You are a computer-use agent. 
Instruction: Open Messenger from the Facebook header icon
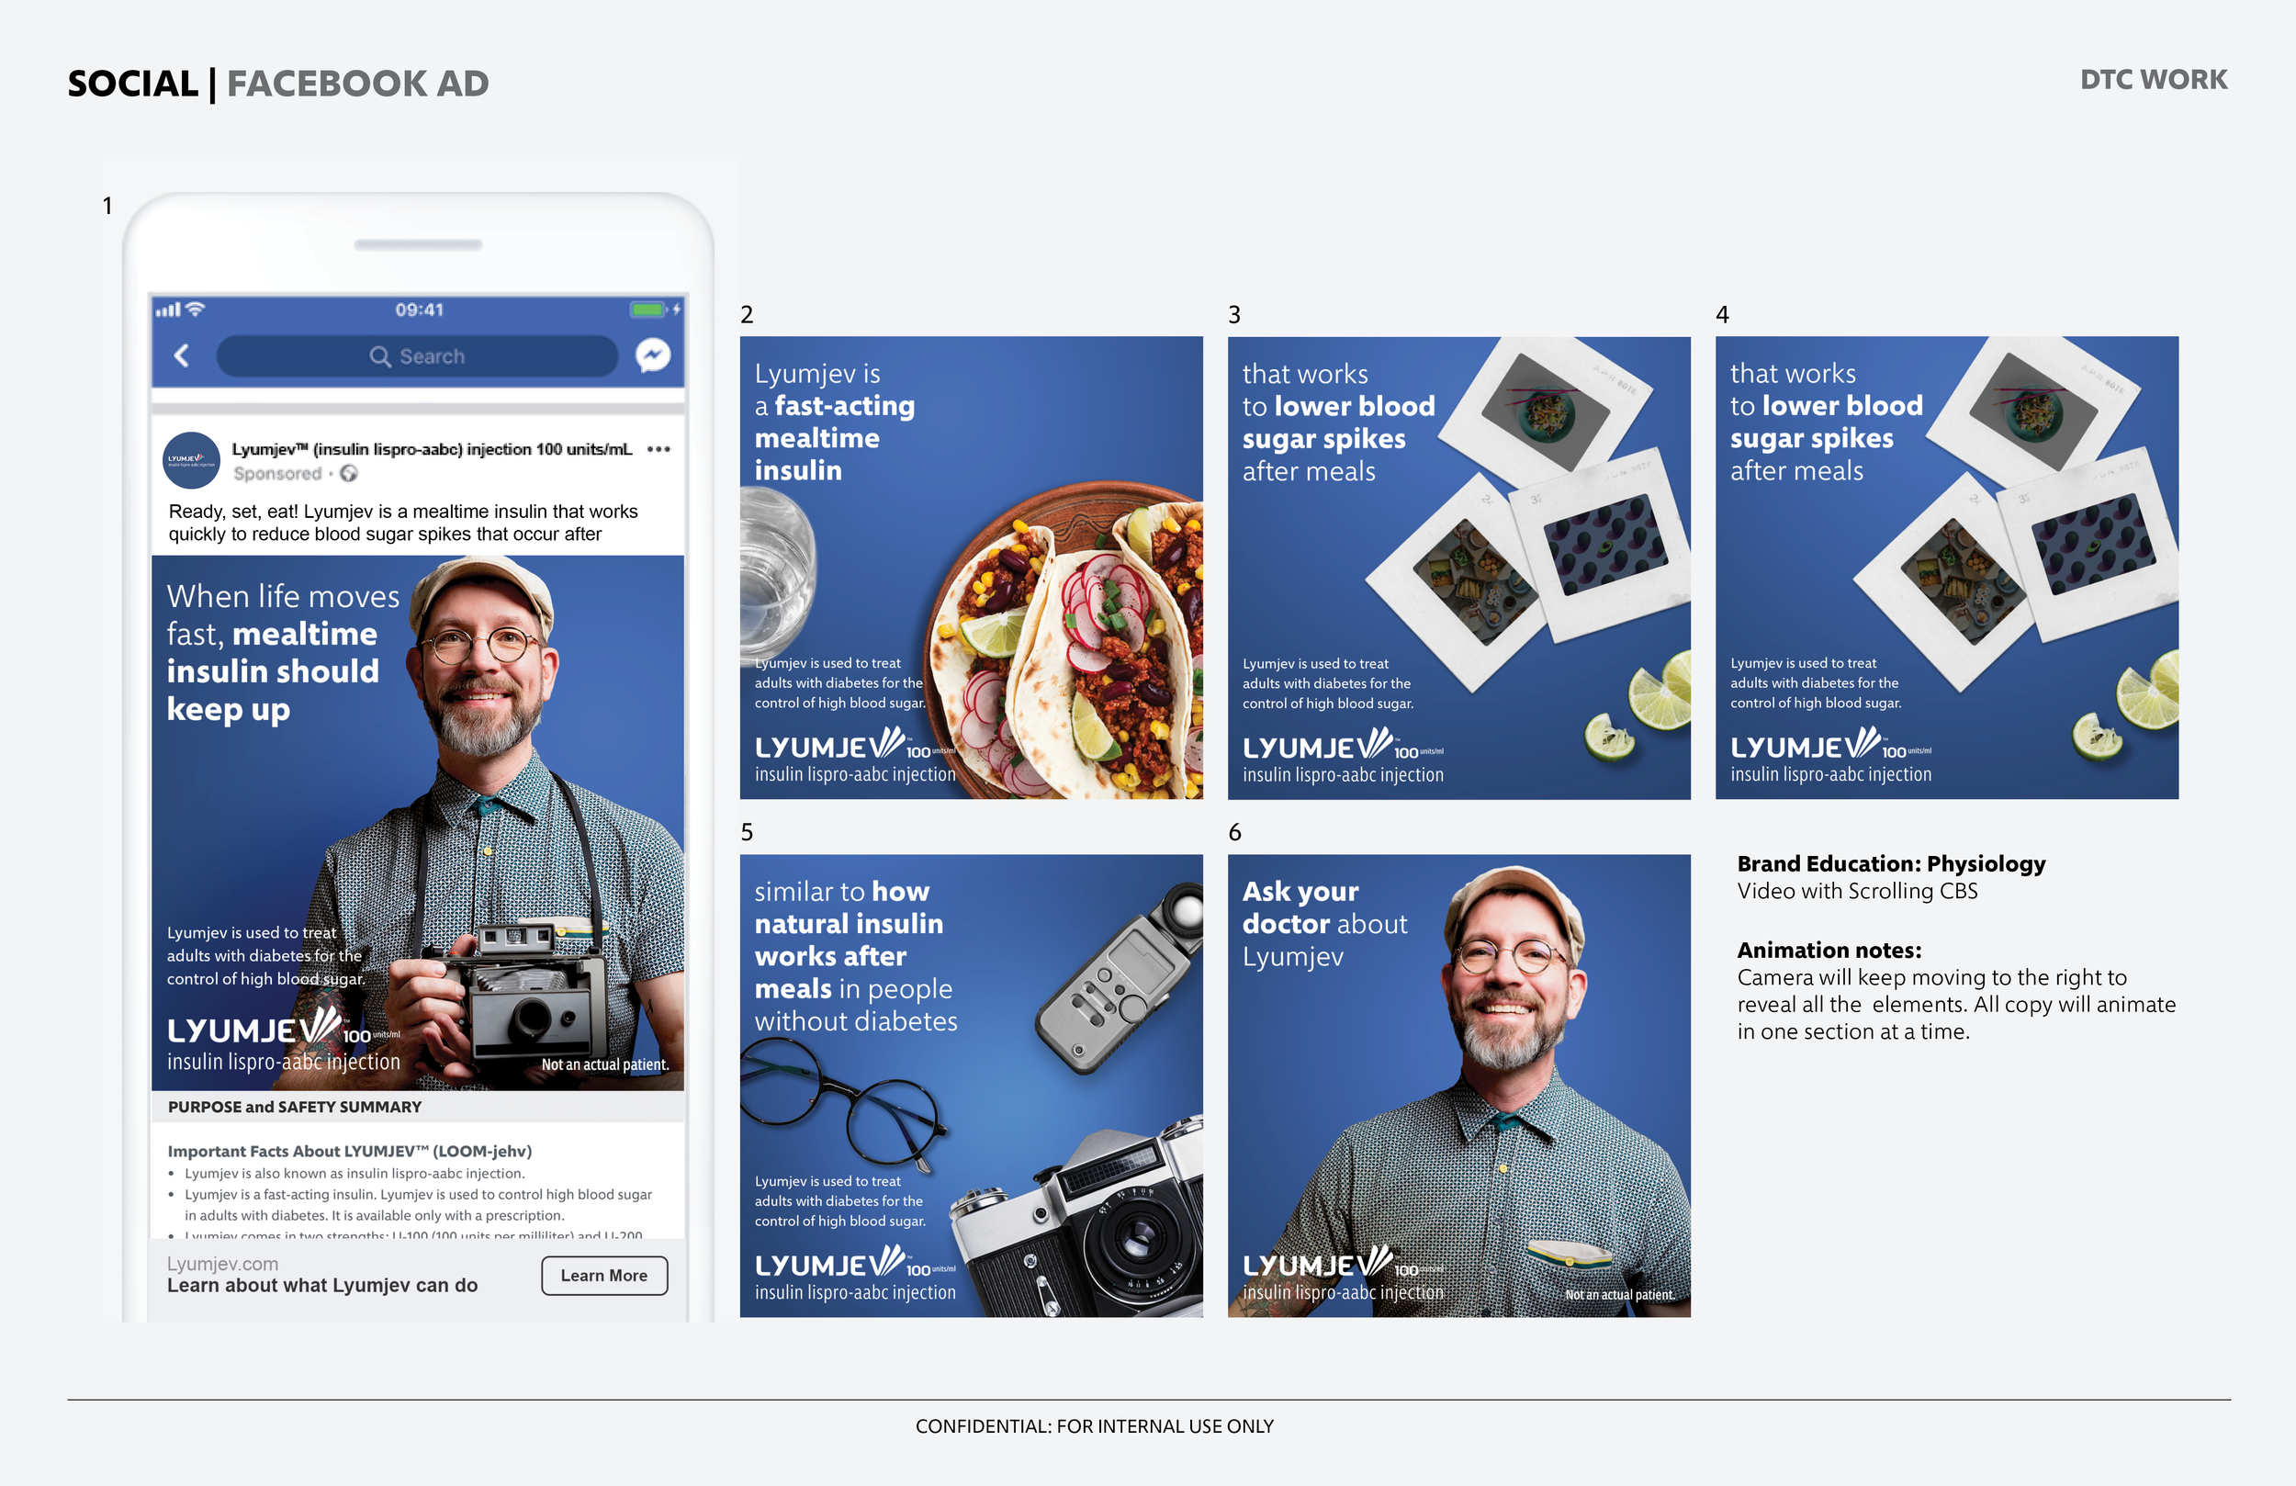[653, 356]
